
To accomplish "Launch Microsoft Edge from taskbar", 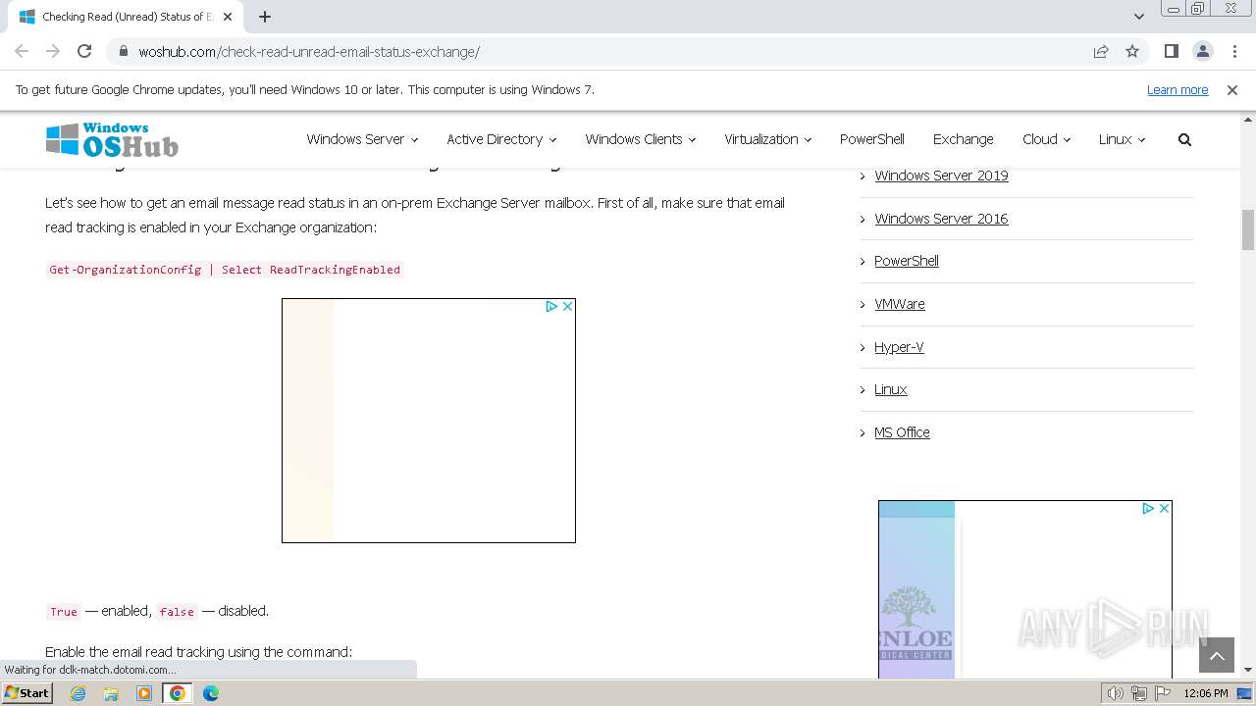I will pos(211,693).
